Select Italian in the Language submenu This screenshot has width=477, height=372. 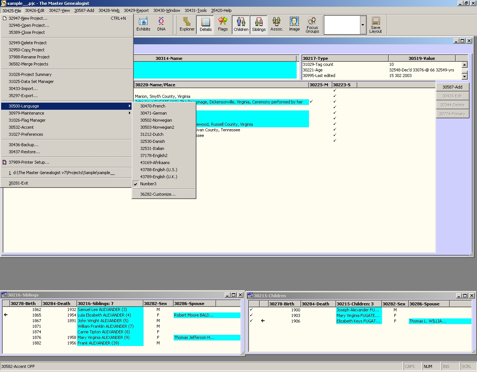164,148
